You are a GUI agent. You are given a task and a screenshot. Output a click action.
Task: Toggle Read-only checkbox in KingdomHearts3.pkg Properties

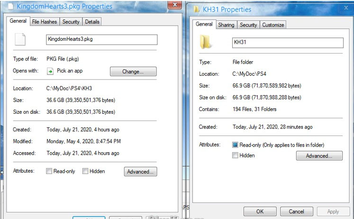coord(49,171)
